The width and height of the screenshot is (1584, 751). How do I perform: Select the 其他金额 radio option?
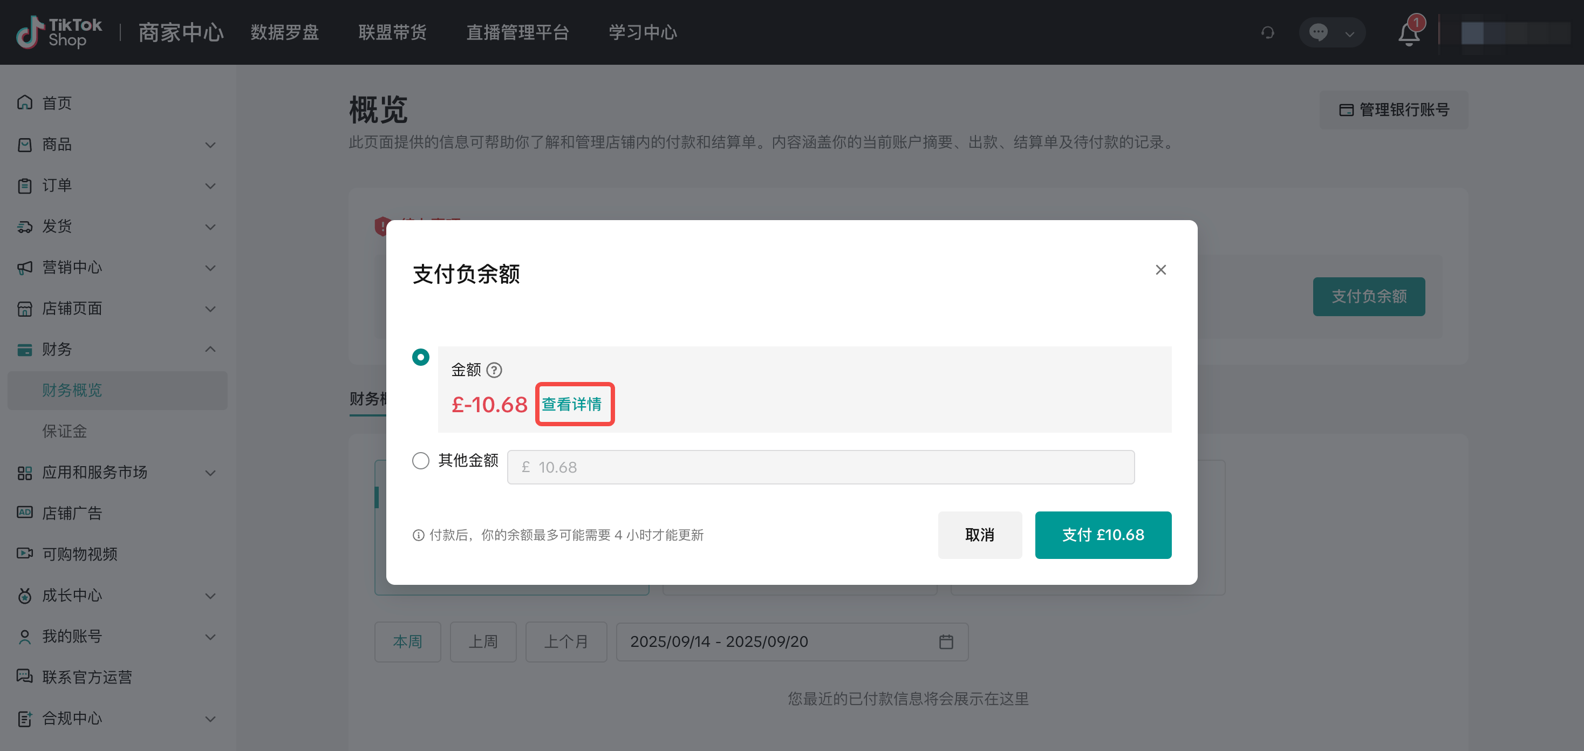(x=421, y=460)
